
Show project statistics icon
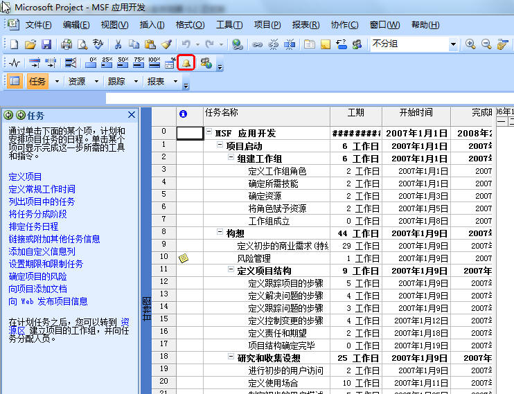click(15, 62)
